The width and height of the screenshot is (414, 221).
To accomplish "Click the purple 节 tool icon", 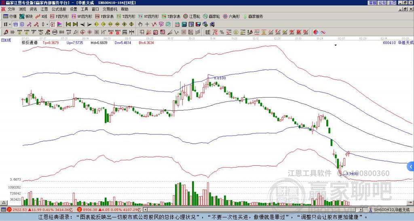I will [161, 25].
